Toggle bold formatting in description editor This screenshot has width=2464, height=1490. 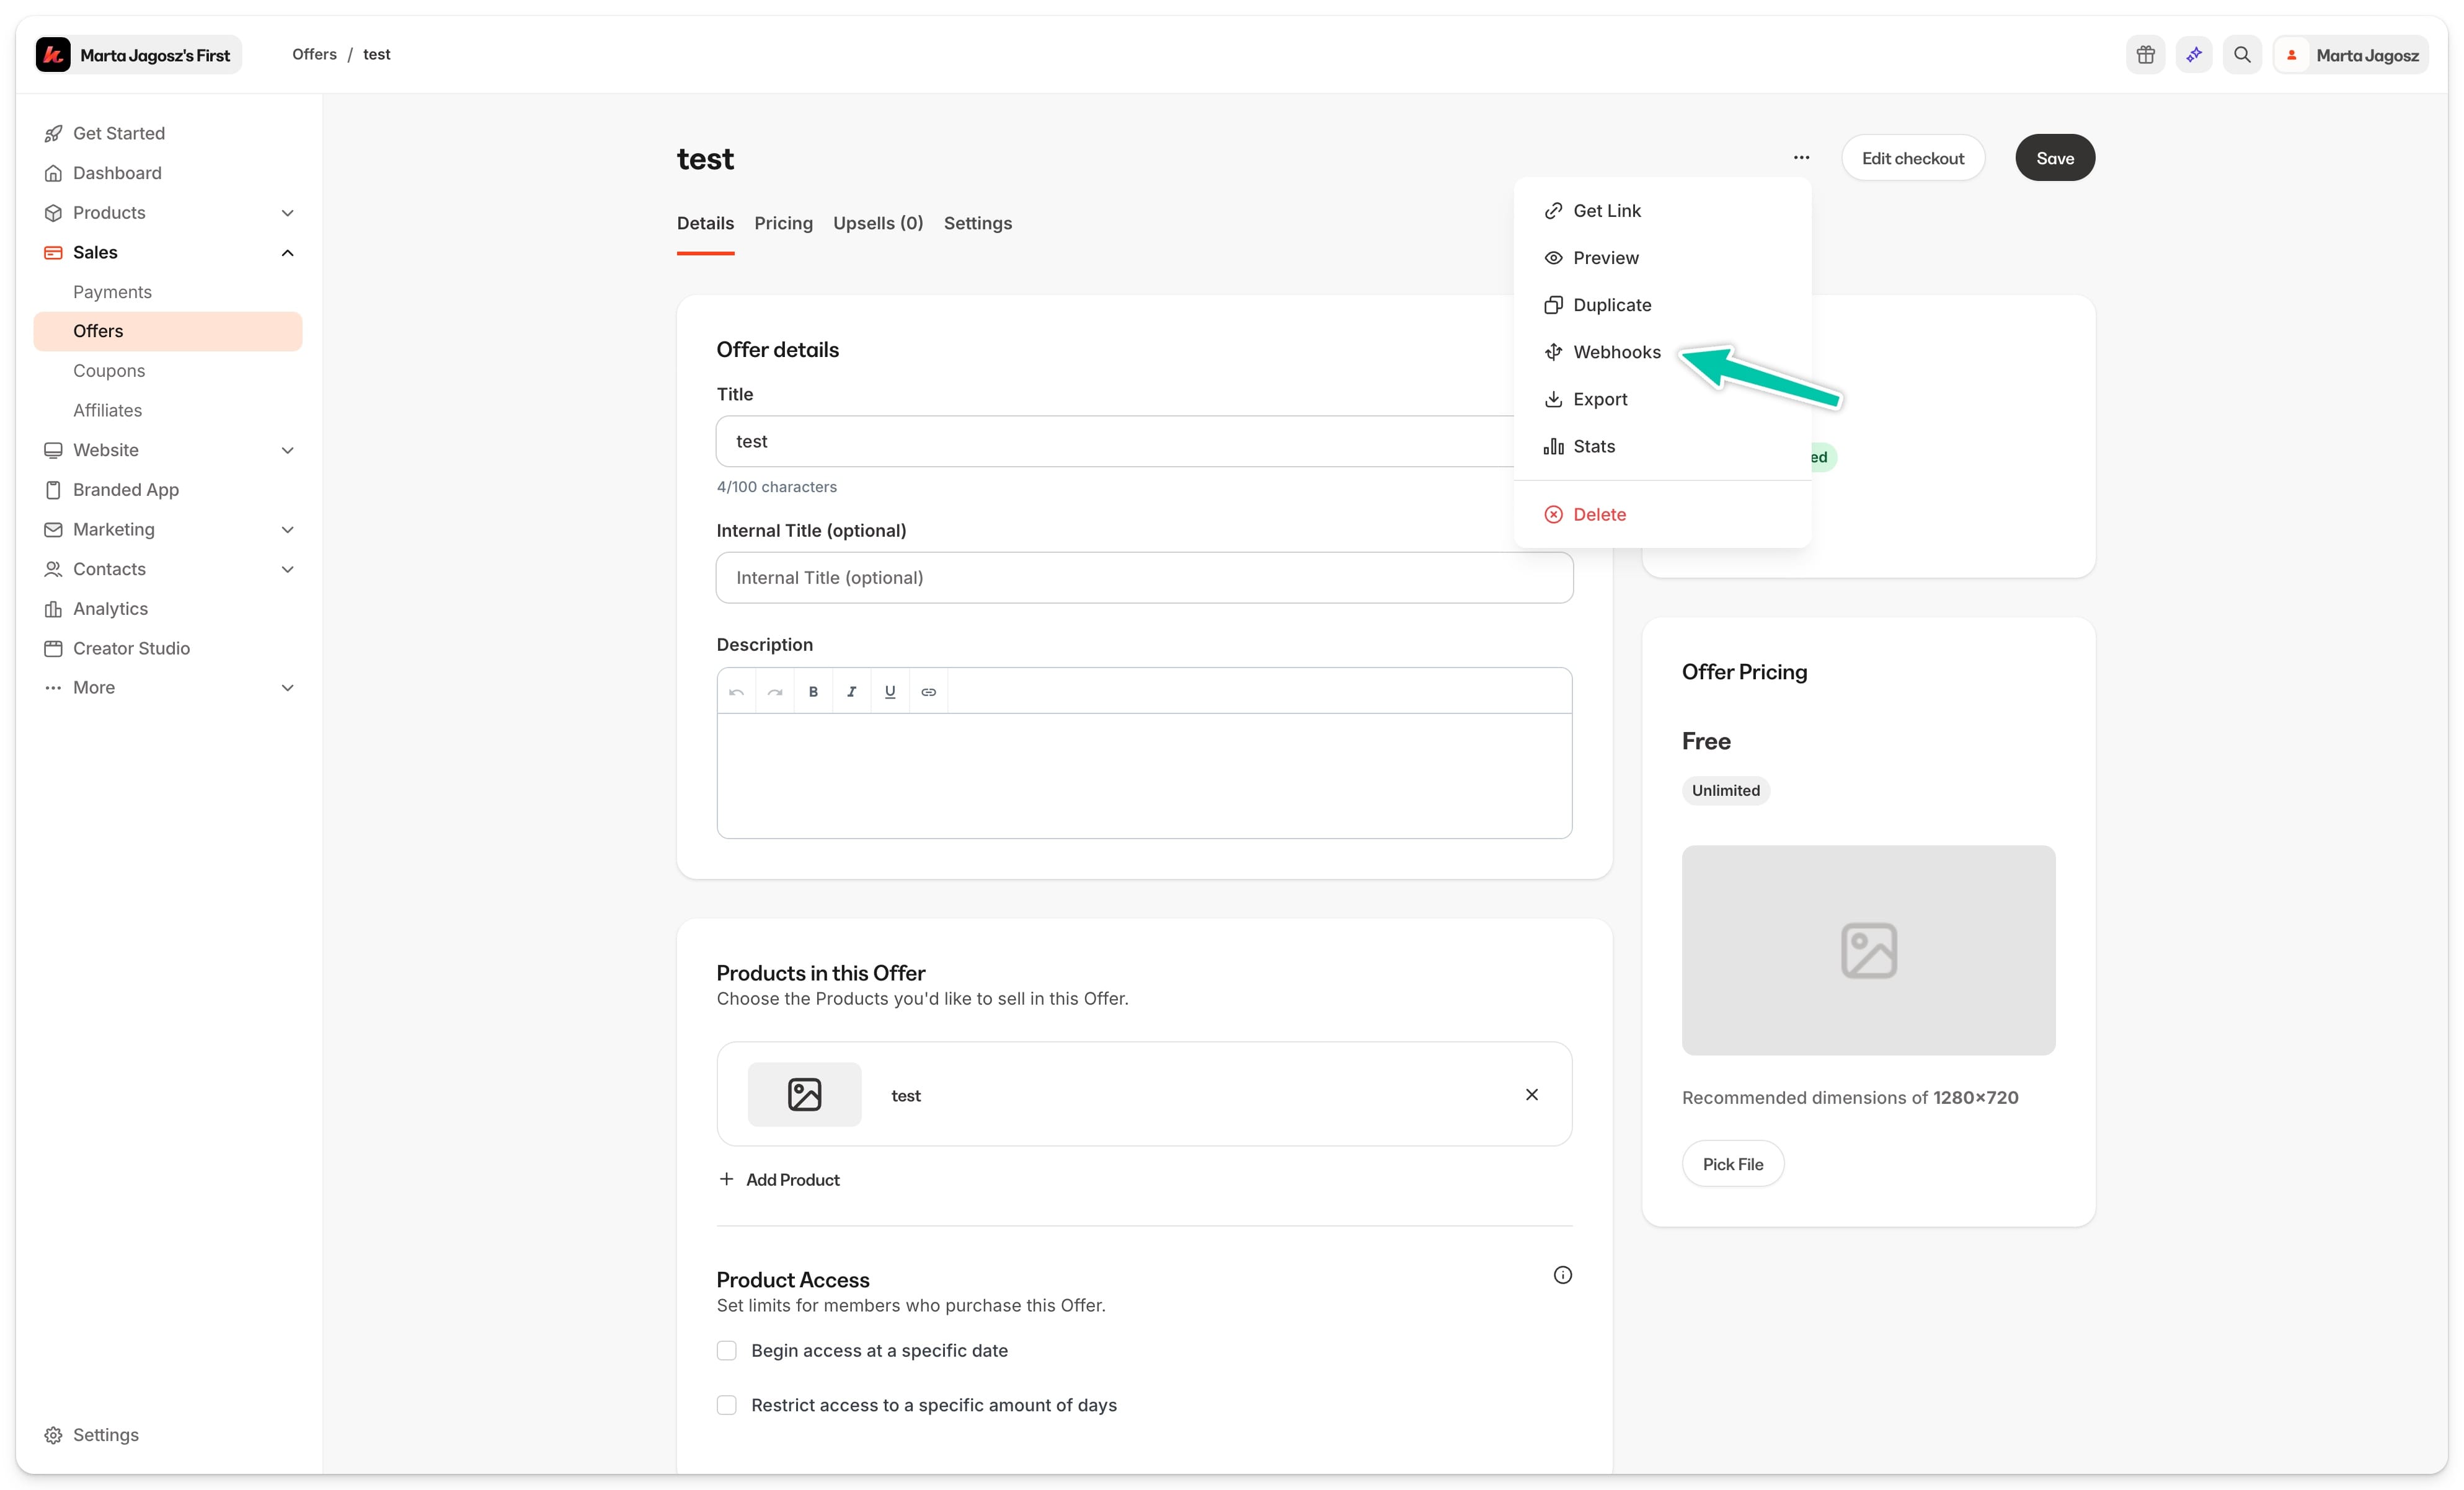tap(813, 692)
